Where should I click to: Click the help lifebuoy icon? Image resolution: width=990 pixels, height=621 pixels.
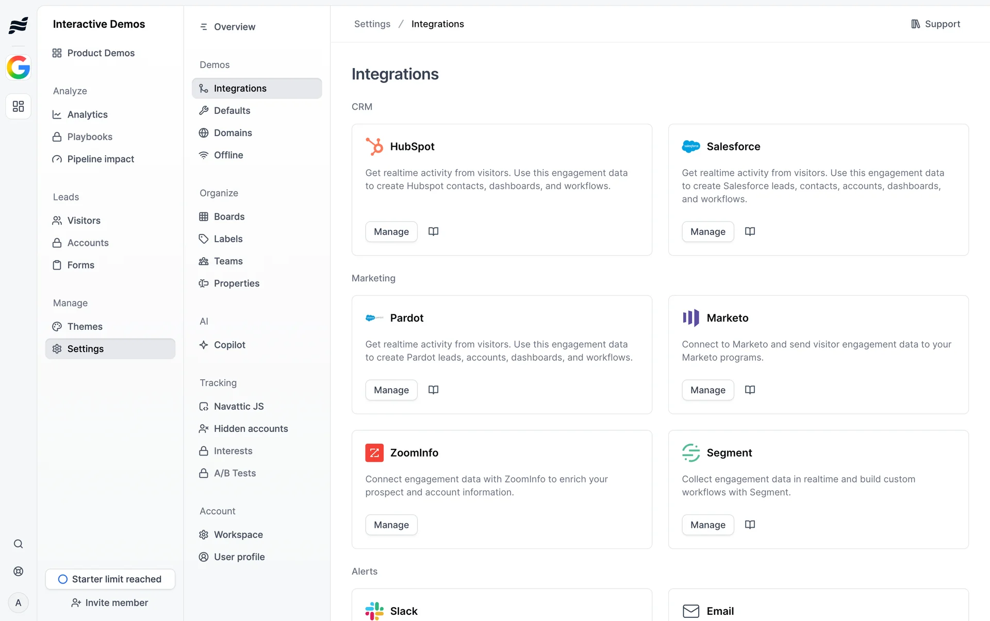click(18, 571)
